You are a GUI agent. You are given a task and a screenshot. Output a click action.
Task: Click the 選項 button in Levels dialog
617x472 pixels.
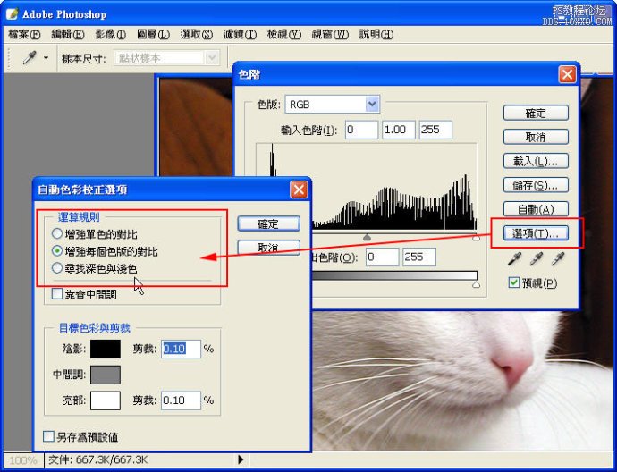[536, 233]
